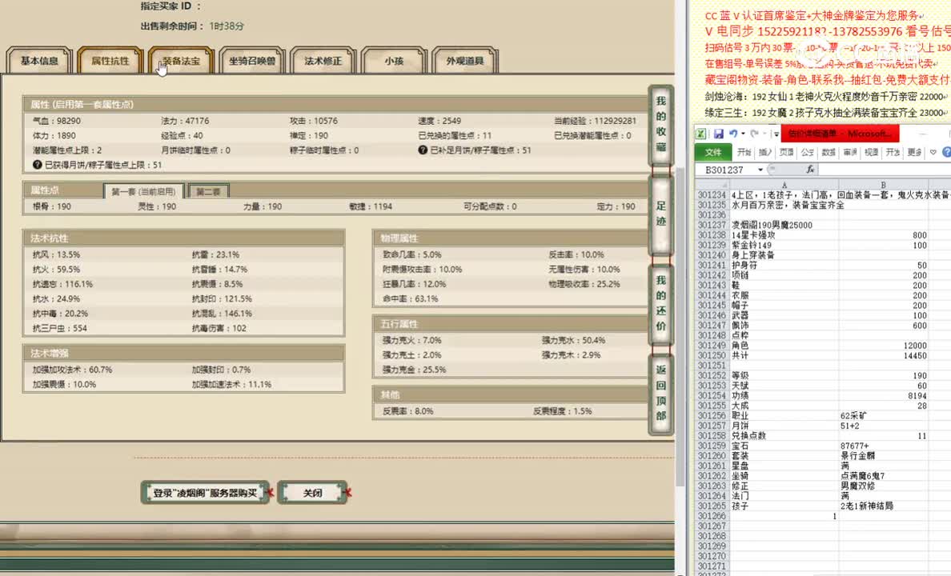Switch to the 开始 ribbon tab
This screenshot has width=951, height=576.
(x=744, y=152)
